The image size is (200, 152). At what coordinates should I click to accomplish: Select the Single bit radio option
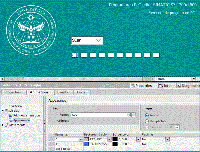click(147, 127)
